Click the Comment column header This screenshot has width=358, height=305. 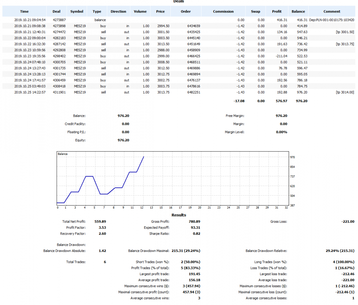[332, 11]
